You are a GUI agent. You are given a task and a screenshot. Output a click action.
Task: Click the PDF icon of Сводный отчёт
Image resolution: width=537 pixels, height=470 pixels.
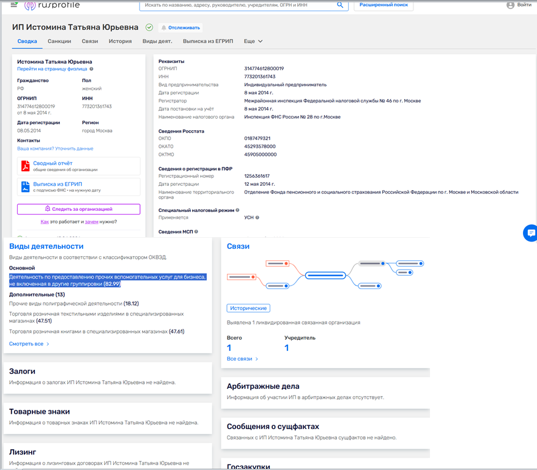[x=25, y=166]
